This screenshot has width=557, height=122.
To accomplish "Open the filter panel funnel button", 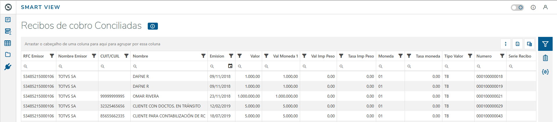I will (545, 44).
